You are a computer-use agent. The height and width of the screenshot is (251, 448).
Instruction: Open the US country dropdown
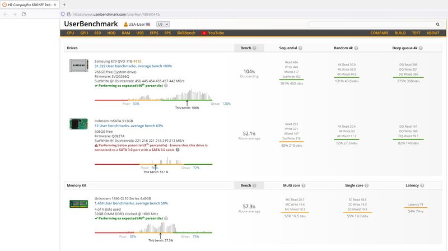click(x=163, y=24)
